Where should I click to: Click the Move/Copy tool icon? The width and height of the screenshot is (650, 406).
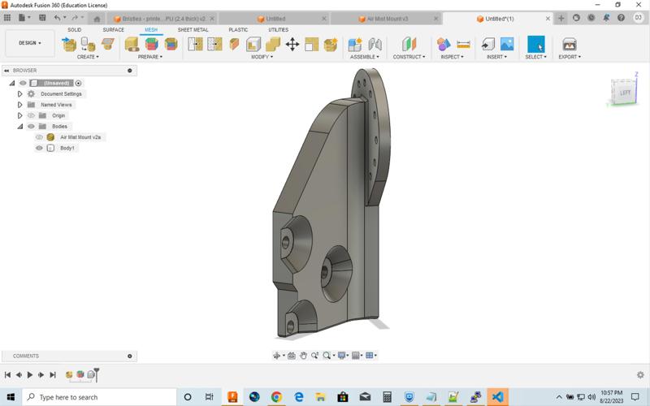292,45
